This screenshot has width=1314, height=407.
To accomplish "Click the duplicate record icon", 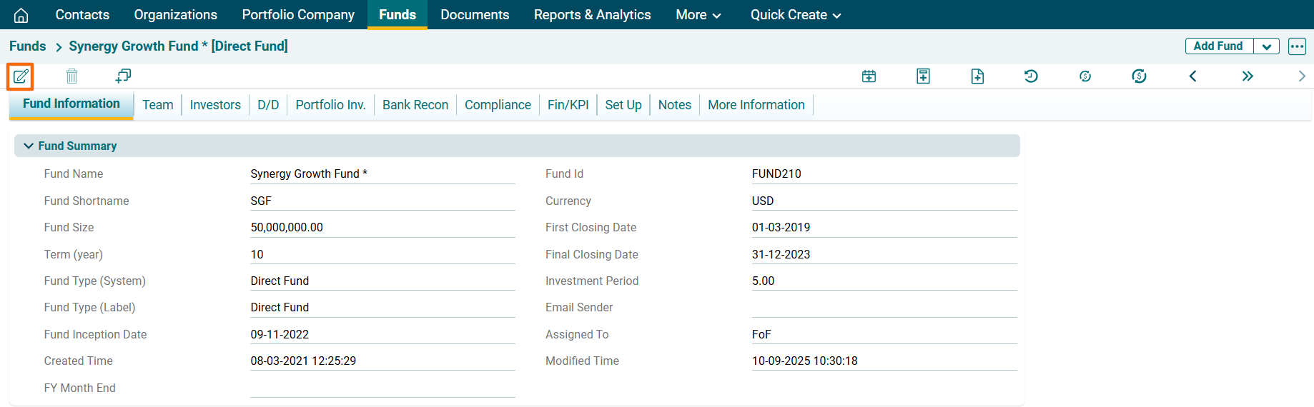I will [123, 76].
